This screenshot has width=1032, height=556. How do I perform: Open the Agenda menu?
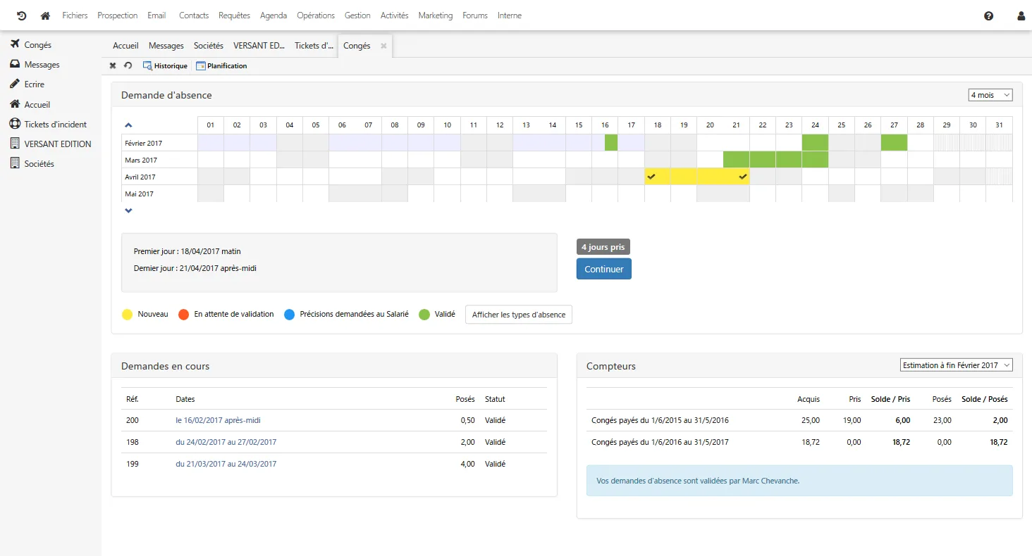click(274, 15)
